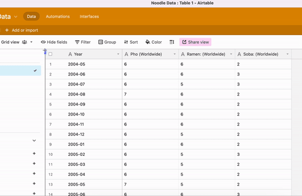Click the fourth plus icon in the sidebar

[x=34, y=183]
